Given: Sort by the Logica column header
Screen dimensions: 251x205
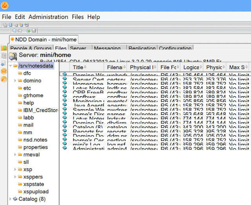Looking at the screenshot, I should (192, 67).
